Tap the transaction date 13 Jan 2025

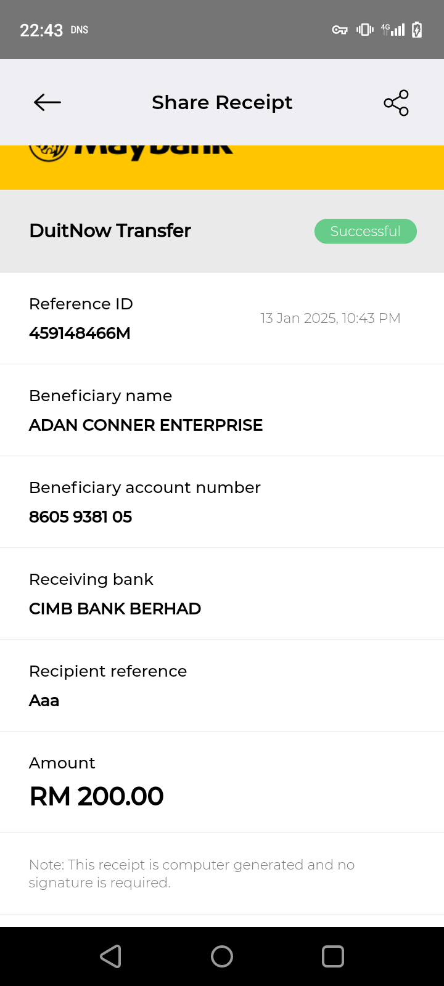(330, 318)
